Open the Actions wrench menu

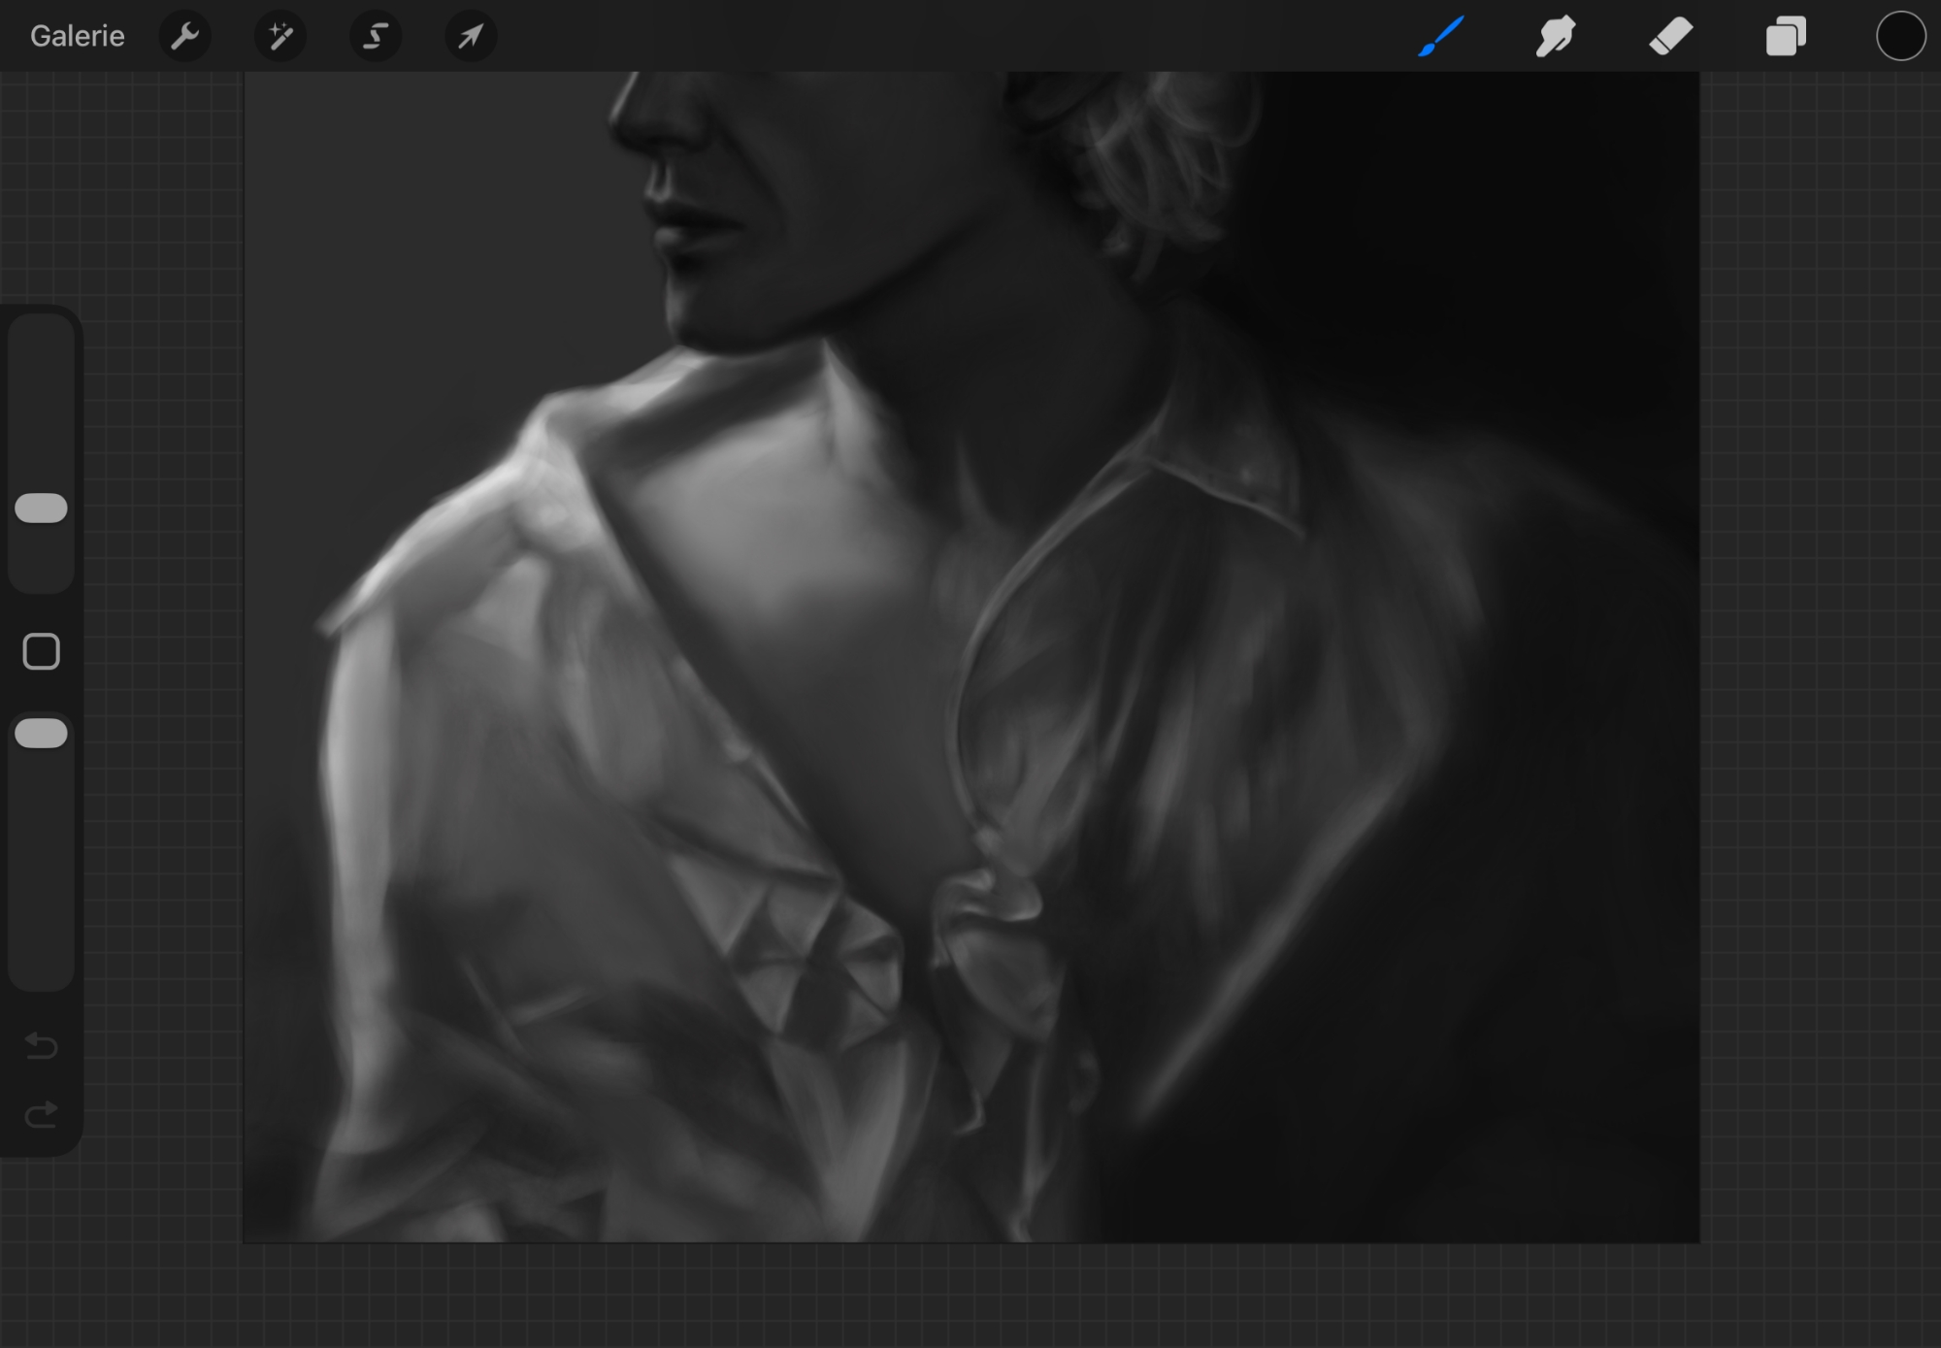point(184,37)
